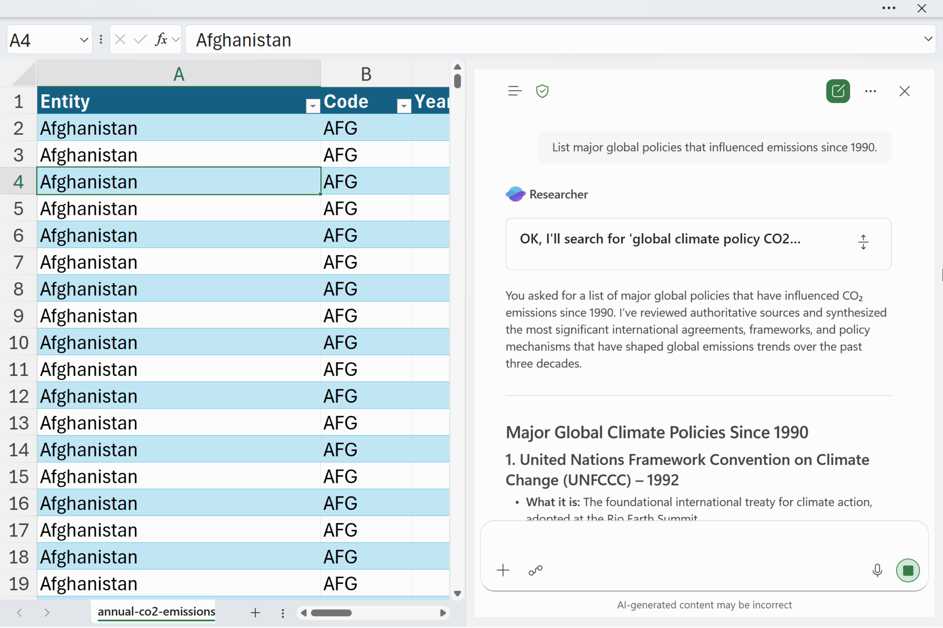Expand the 'OK, I'll search for' reasoning box

click(x=863, y=242)
